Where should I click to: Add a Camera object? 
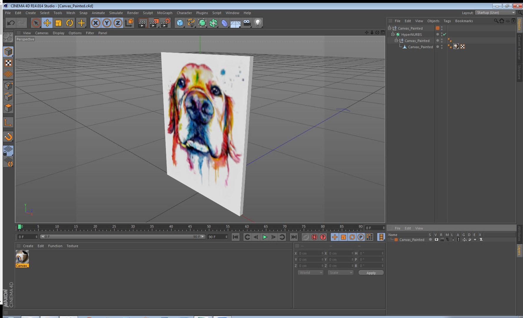click(247, 23)
